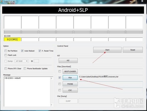
Task: Click the CSC file button
Action: (x=70, y=90)
